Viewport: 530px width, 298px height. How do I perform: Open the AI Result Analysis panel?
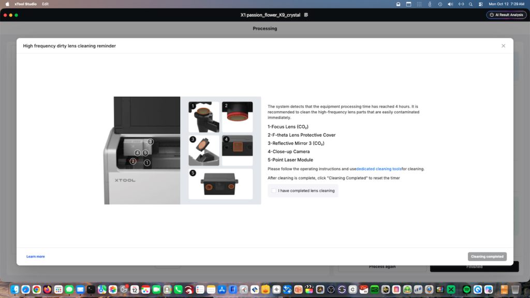pos(506,15)
